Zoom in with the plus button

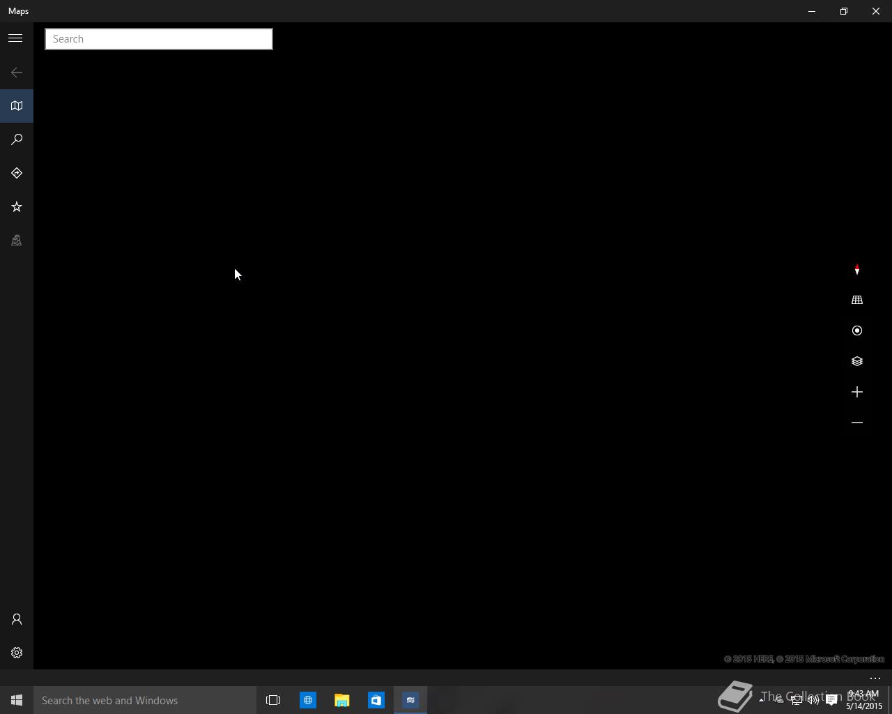click(x=857, y=392)
